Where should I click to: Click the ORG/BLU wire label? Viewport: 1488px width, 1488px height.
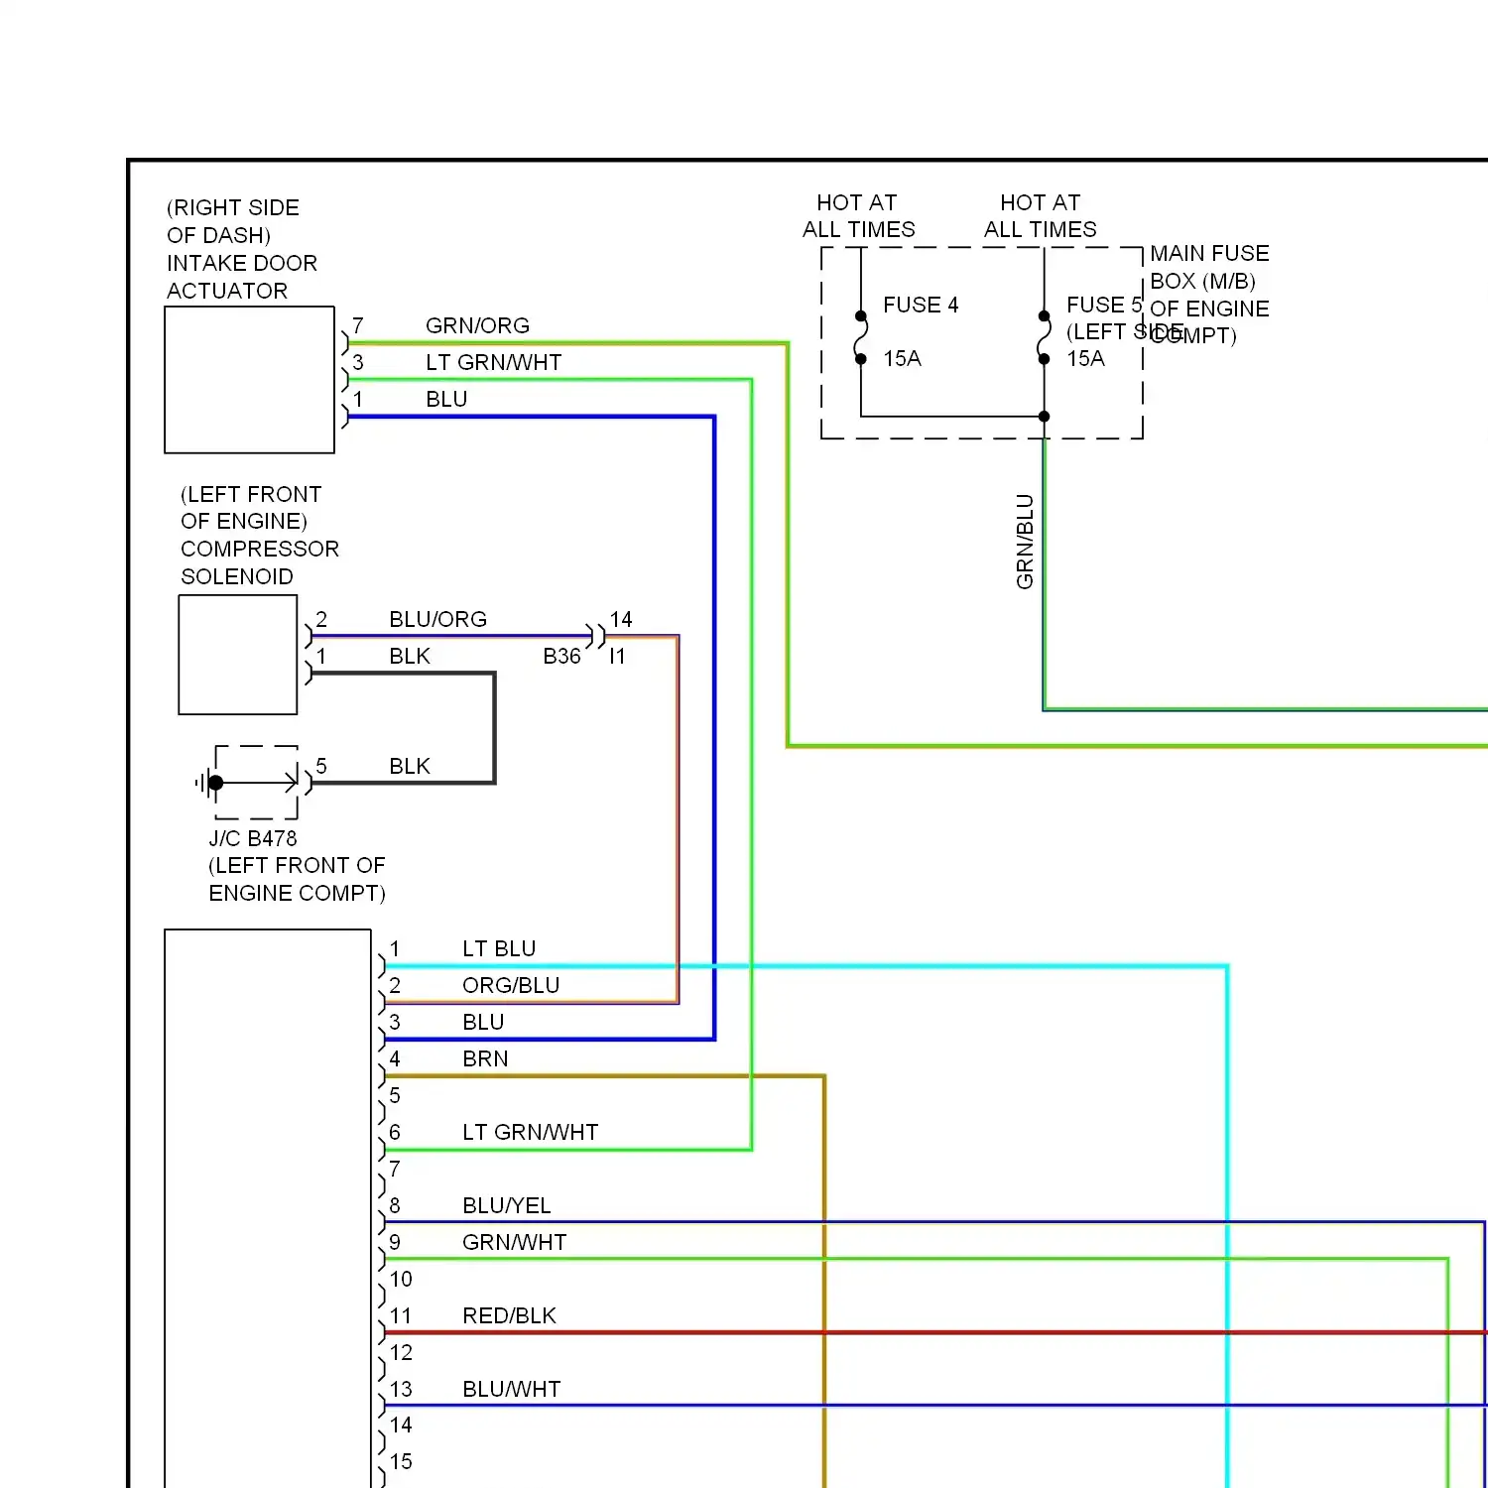point(511,985)
